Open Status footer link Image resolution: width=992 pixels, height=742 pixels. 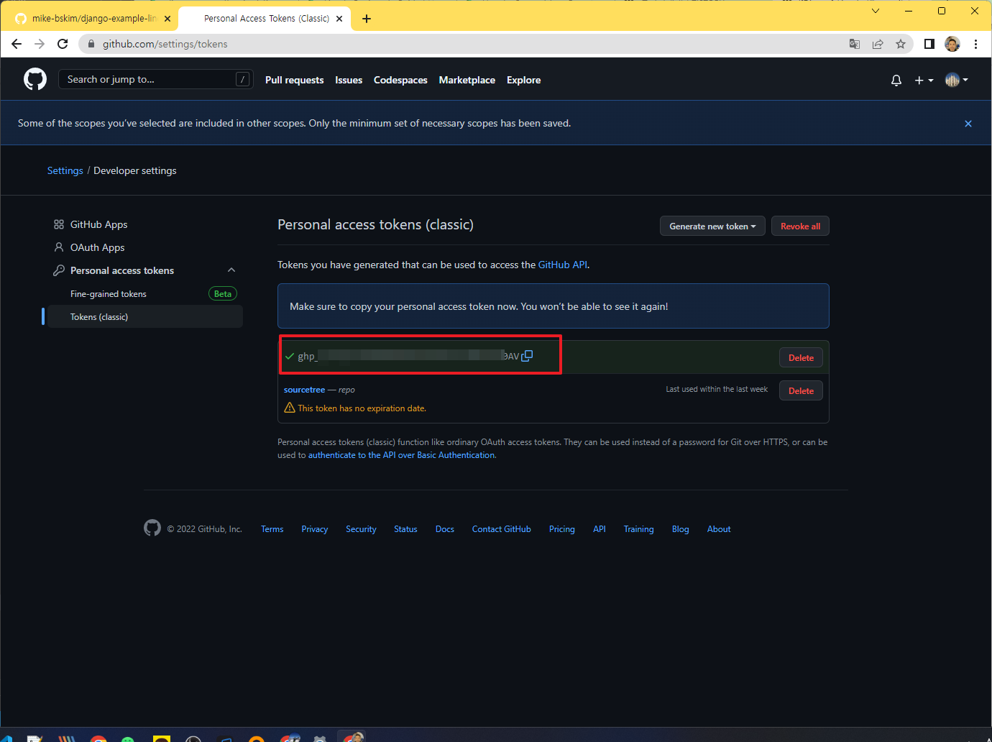click(x=405, y=529)
